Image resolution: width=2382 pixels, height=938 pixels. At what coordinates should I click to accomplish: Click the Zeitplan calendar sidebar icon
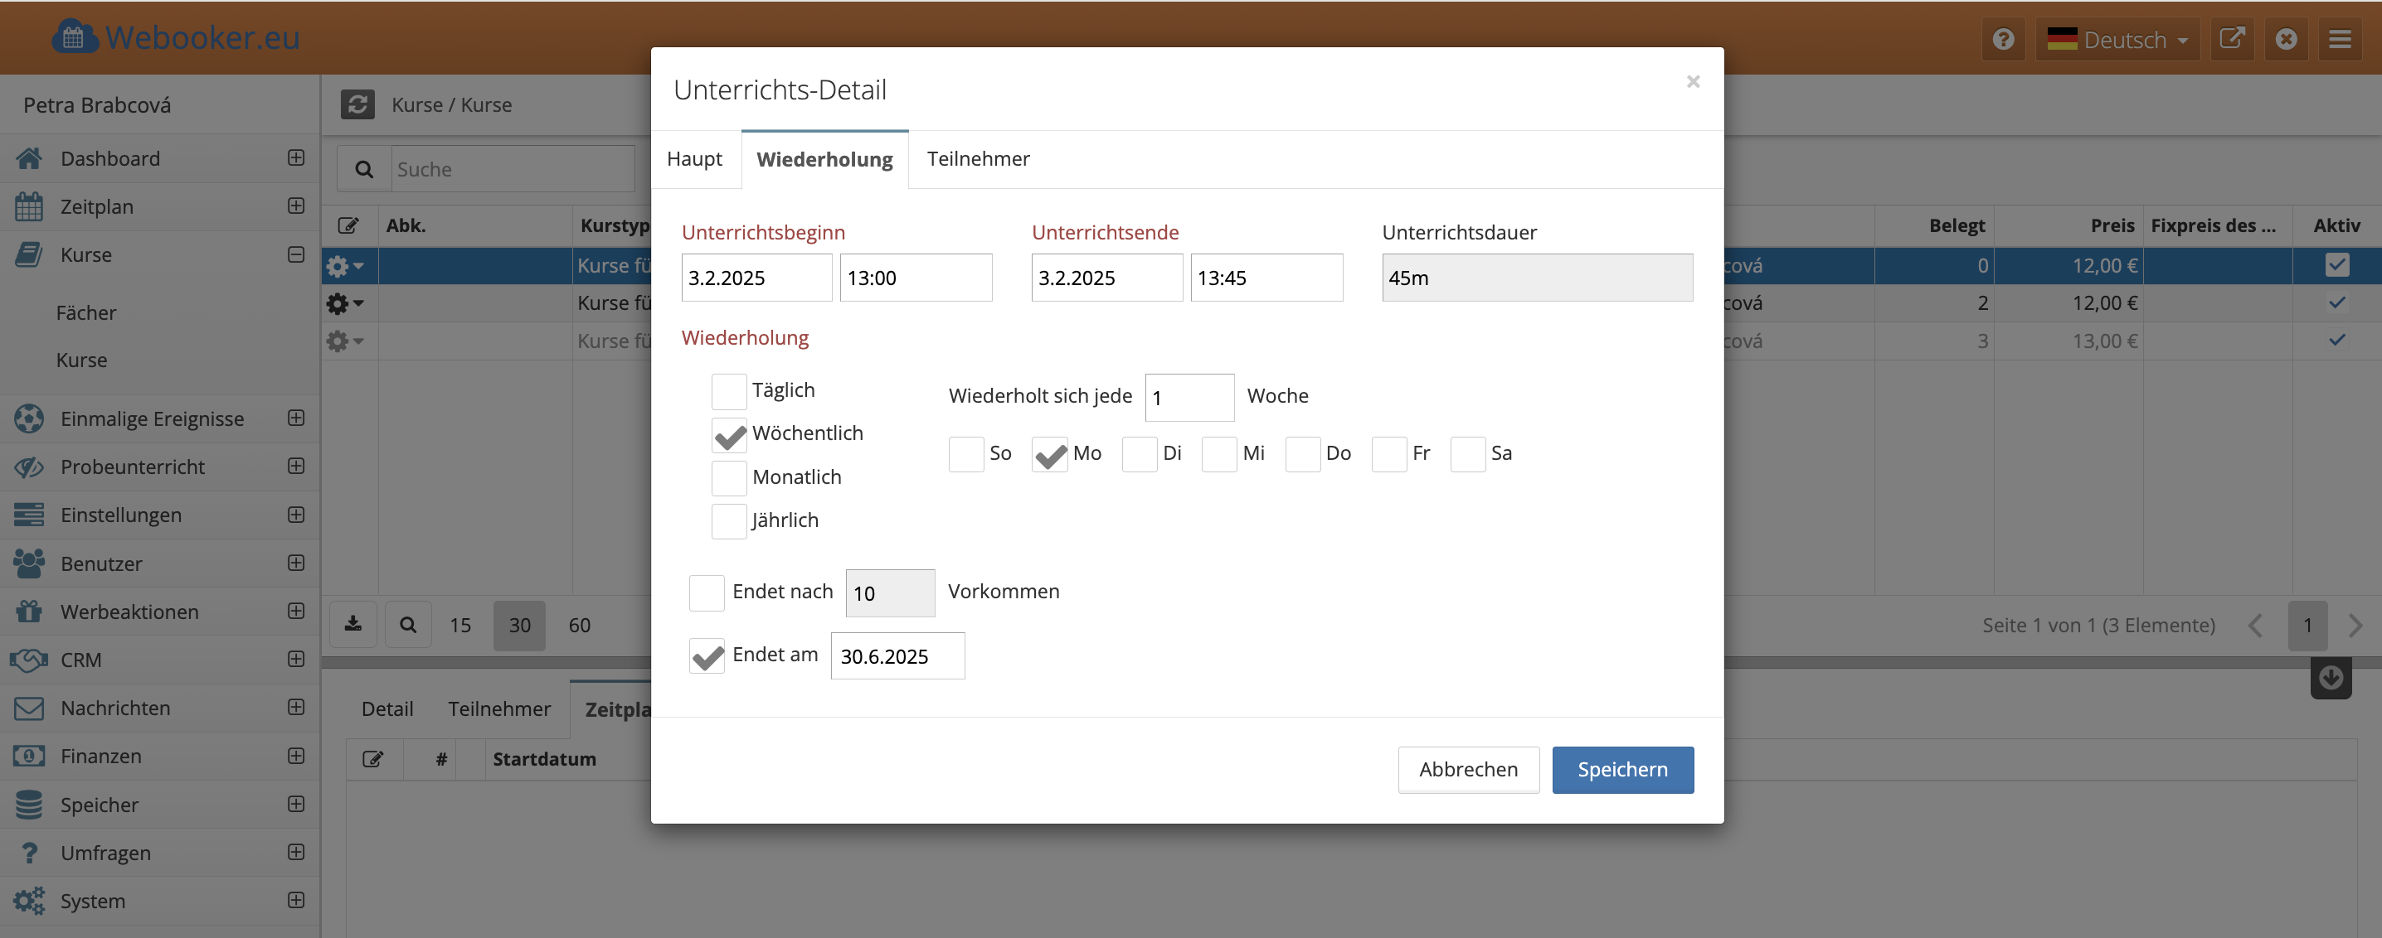pos(29,206)
